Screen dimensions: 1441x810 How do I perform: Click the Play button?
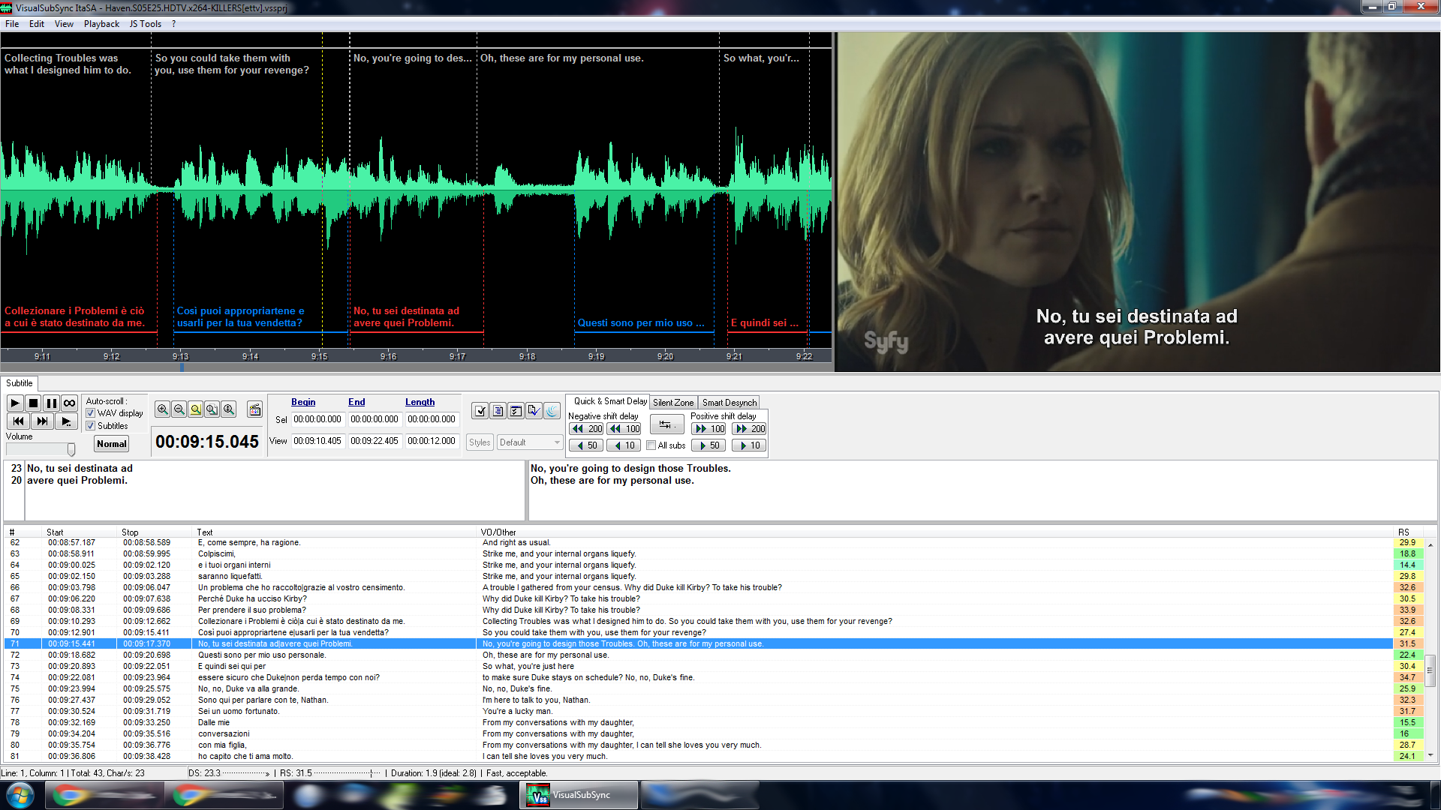pyautogui.click(x=14, y=403)
